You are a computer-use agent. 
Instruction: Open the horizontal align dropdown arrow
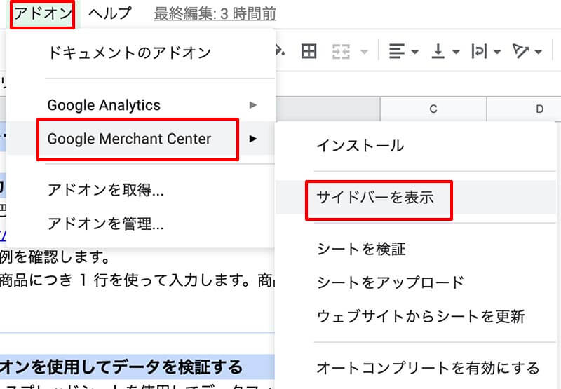point(414,52)
